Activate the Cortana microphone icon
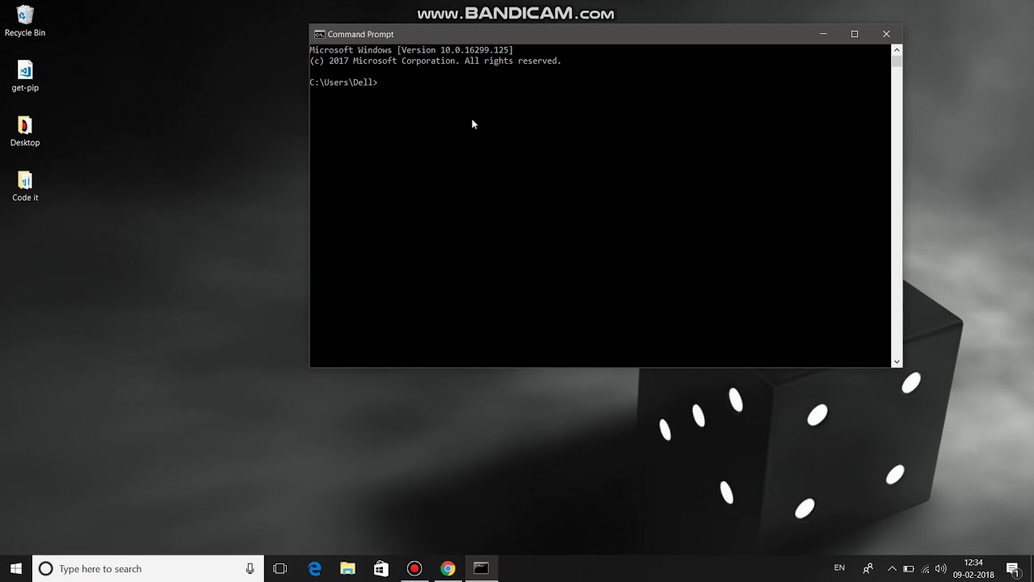The width and height of the screenshot is (1034, 582). click(250, 568)
